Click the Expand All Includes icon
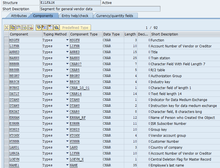 pyautogui.click(x=45, y=28)
